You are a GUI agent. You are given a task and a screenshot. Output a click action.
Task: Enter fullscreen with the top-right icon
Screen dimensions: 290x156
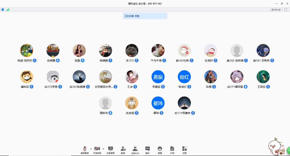pos(286,9)
